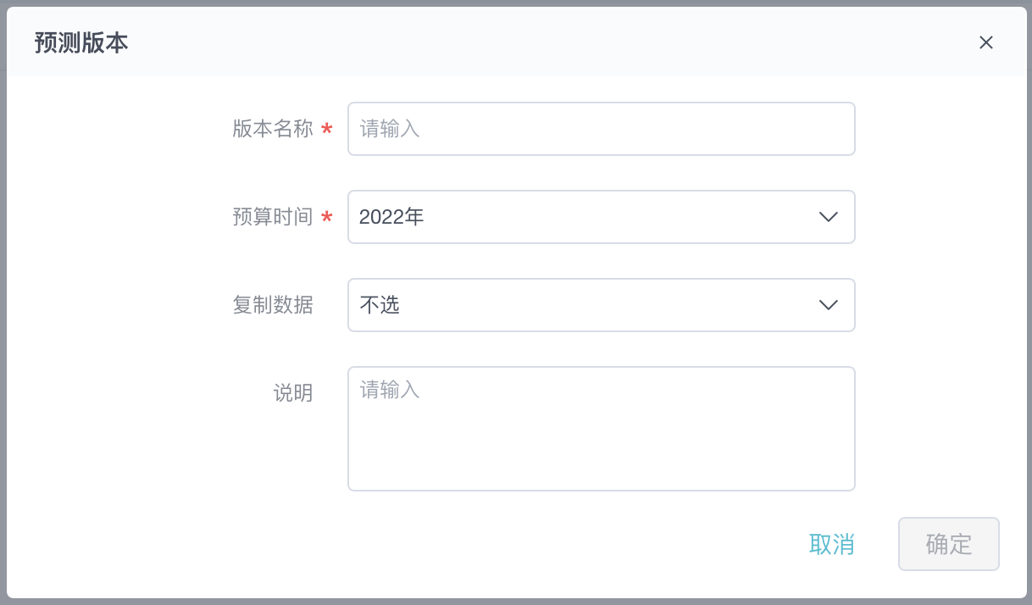Screen dimensions: 1032x605
Task: Open the 预算时间 dropdown showing 2022年
Action: 585,217
